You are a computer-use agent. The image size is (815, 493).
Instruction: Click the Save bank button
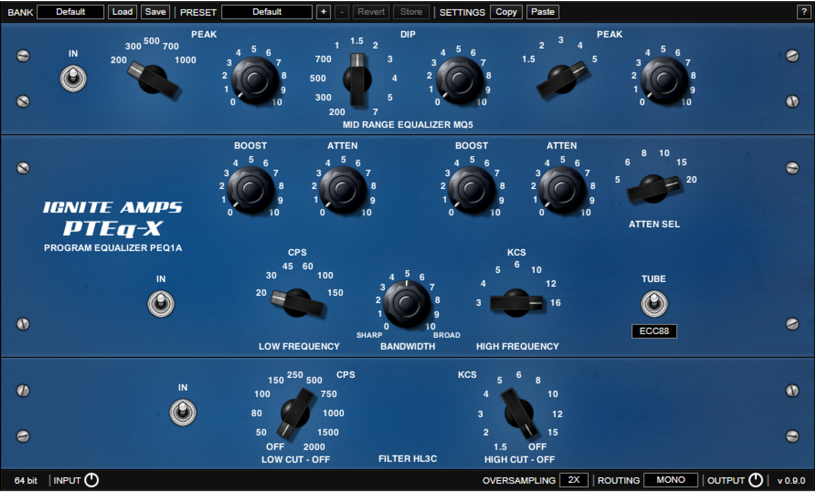coord(155,12)
